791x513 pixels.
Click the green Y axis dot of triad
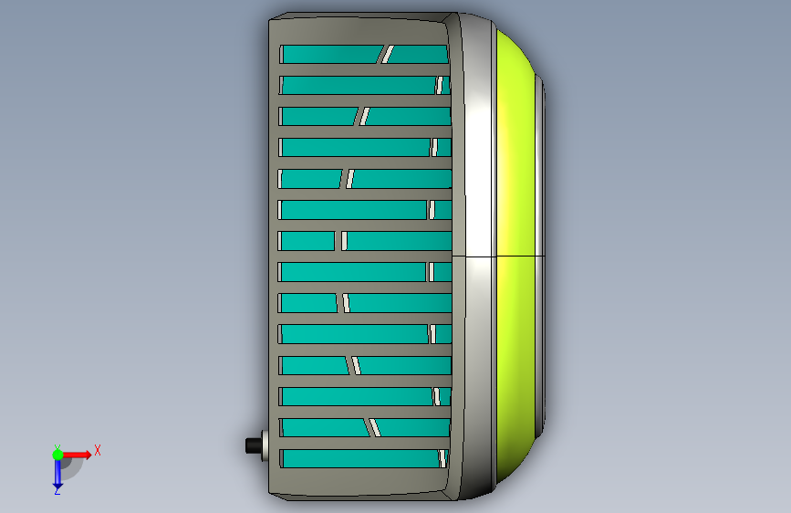57,455
